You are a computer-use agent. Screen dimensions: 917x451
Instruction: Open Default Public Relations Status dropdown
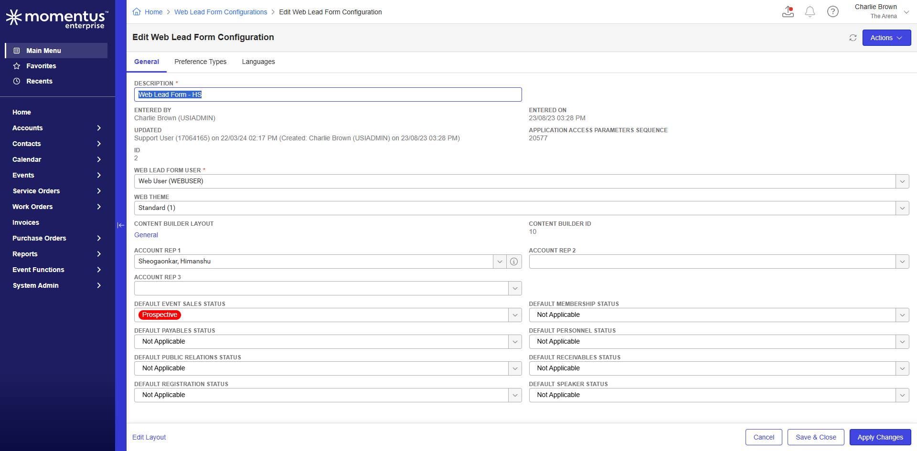(x=515, y=368)
